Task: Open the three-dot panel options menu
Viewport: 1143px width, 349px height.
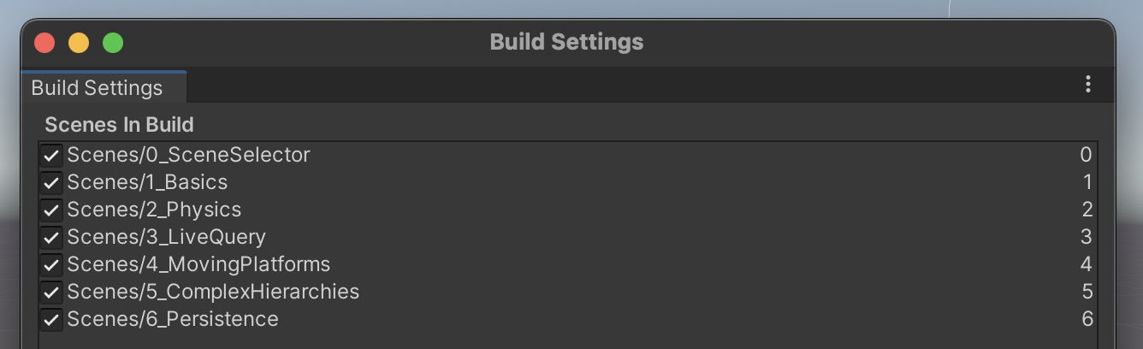Action: coord(1087,84)
